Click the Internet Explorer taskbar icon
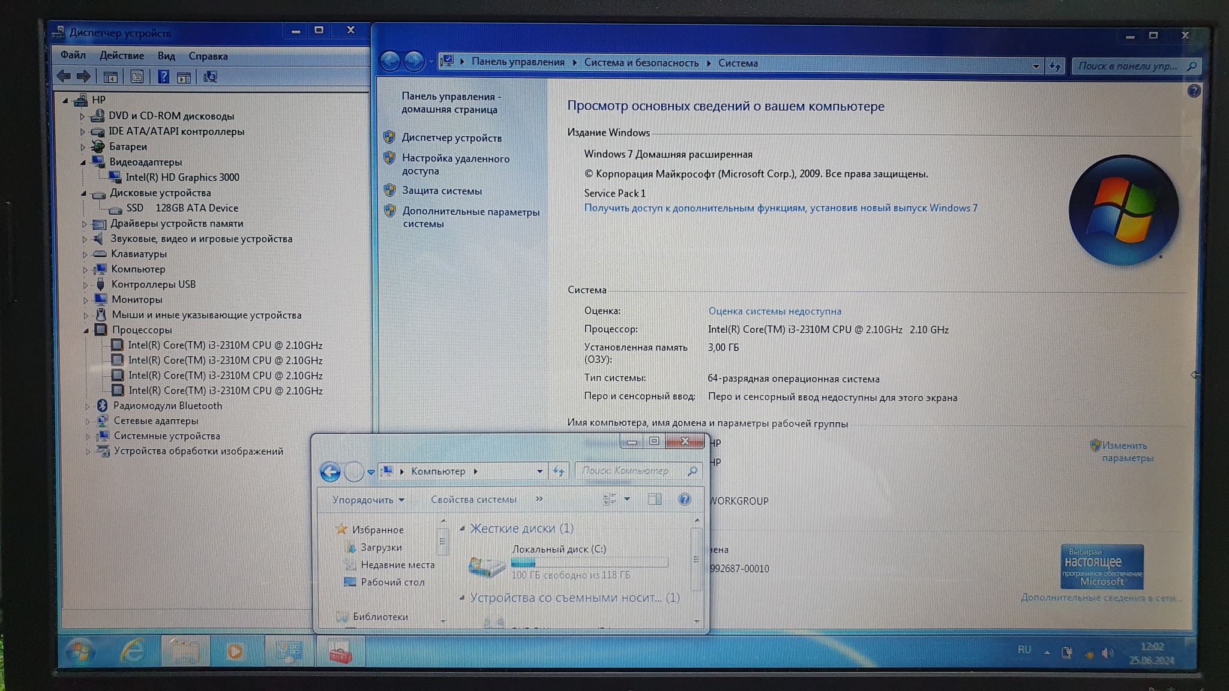The width and height of the screenshot is (1229, 691). tap(133, 651)
